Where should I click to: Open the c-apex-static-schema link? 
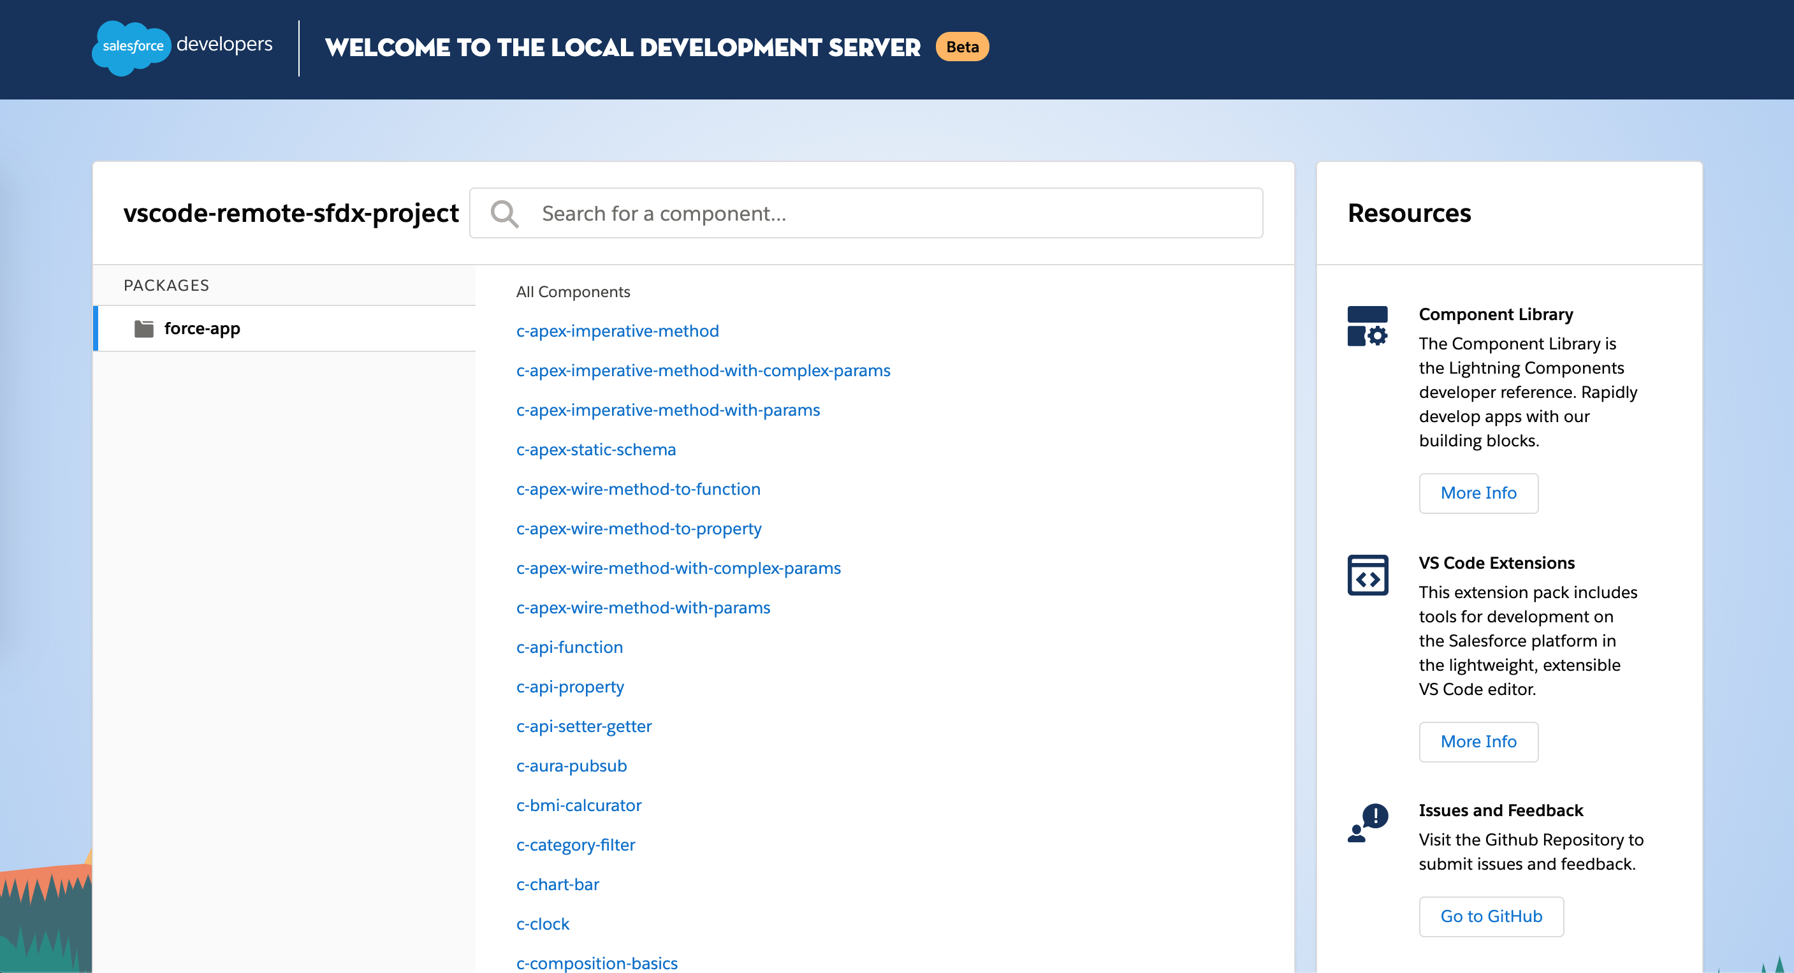pos(595,450)
